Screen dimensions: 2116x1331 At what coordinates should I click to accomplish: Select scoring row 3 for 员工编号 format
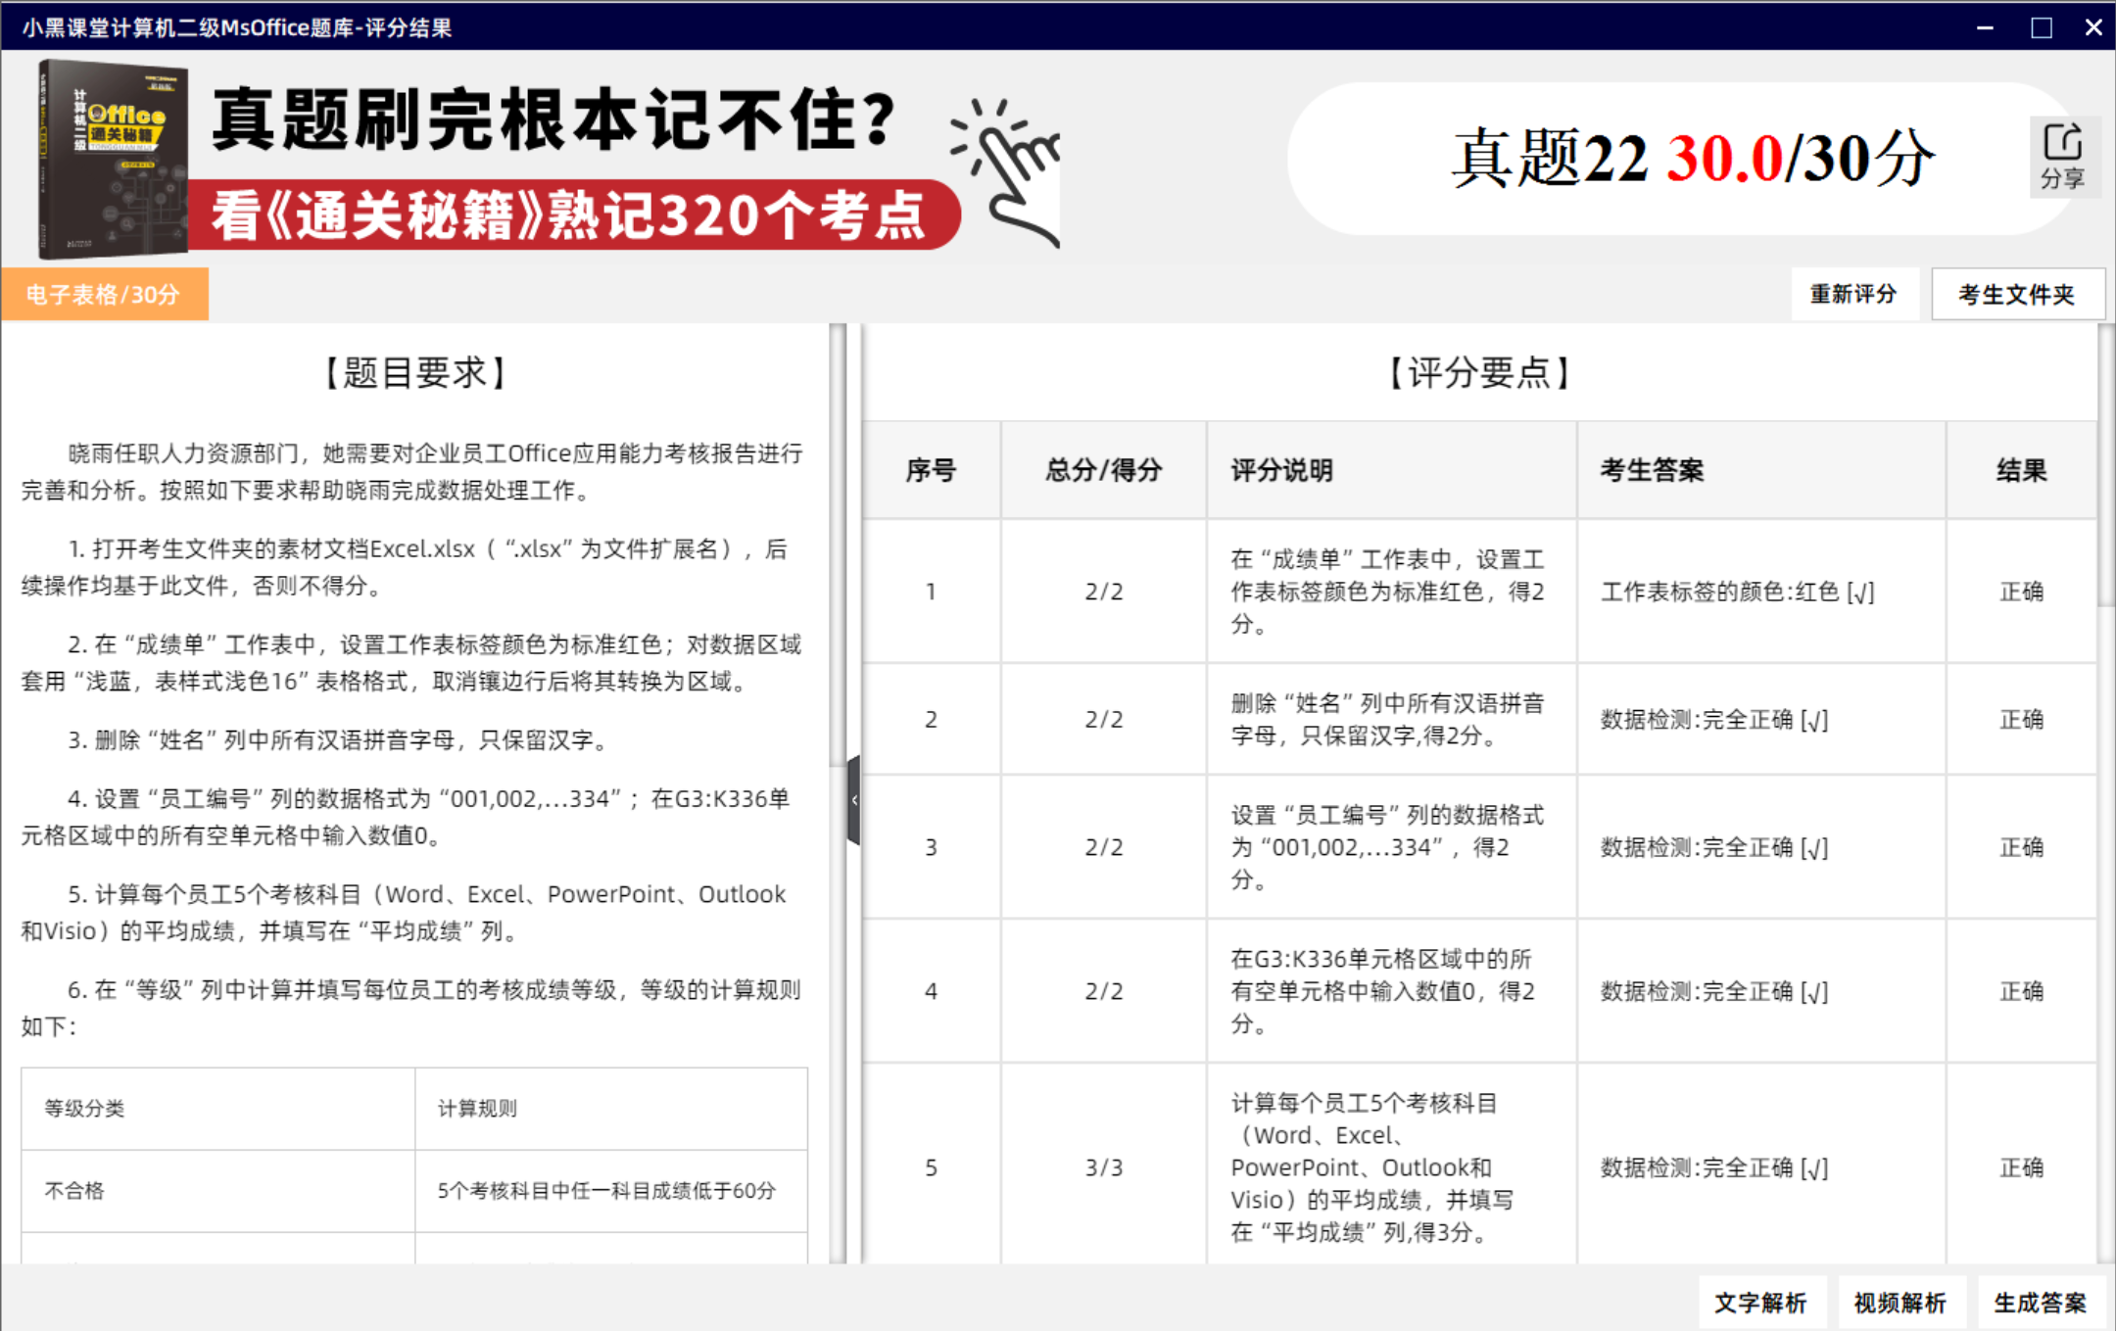(x=1480, y=847)
